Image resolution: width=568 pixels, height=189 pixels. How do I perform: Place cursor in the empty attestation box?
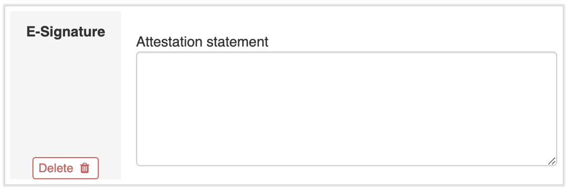[346, 109]
